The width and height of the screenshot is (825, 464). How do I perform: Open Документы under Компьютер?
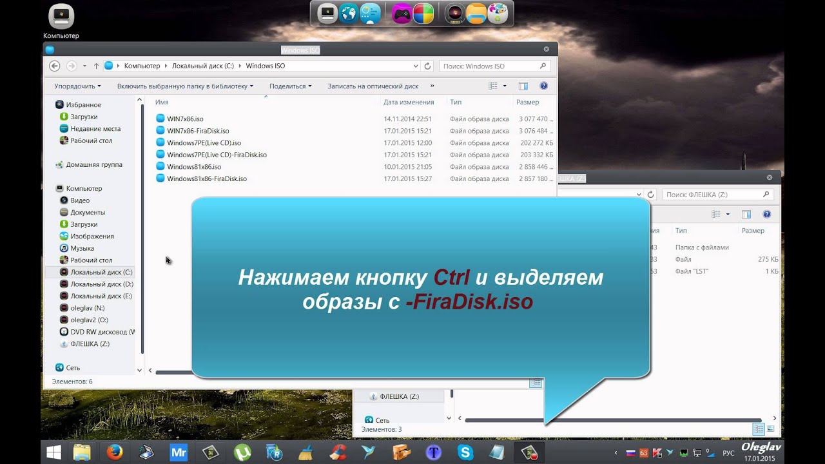pos(88,212)
